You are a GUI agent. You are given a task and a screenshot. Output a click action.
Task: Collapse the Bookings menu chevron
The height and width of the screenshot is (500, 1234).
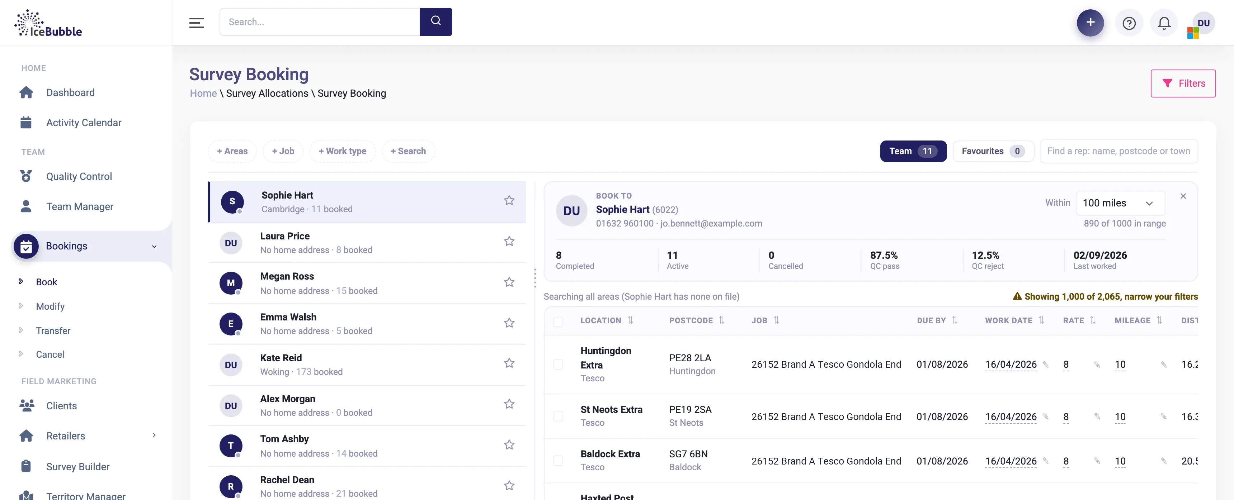[x=154, y=246]
